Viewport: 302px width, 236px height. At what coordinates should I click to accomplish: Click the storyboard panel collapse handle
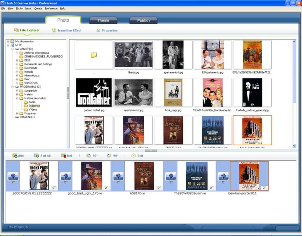tap(151, 151)
